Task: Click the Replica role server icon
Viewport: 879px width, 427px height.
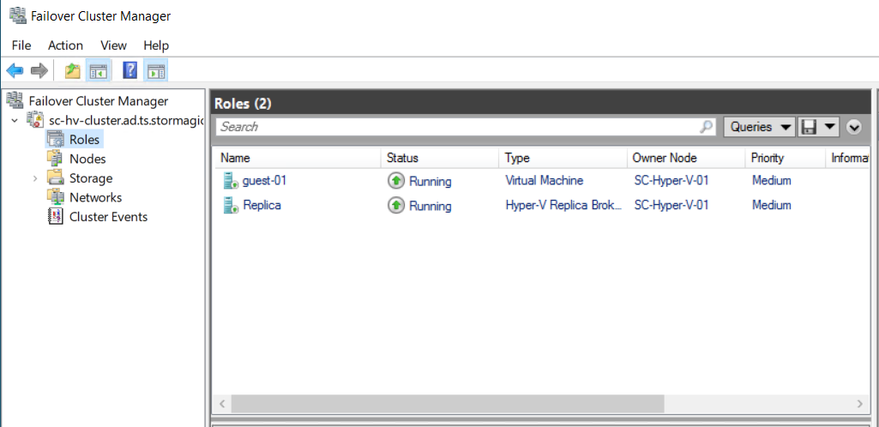Action: (230, 206)
